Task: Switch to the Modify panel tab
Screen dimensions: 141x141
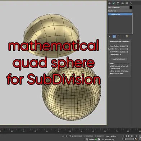Action: coord(114,3)
